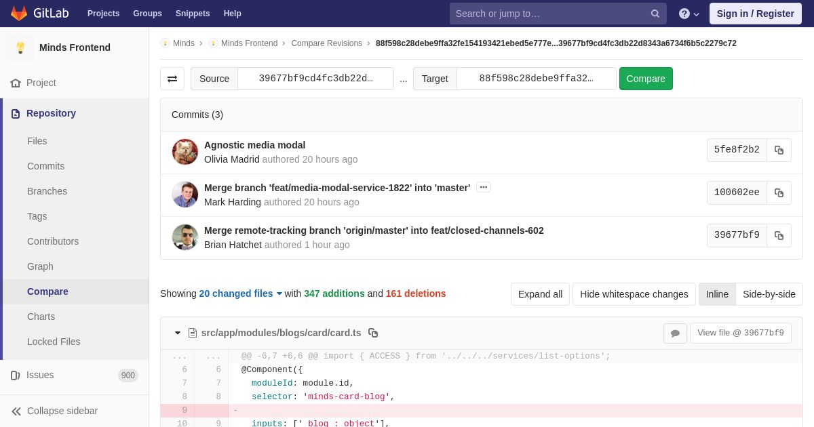Click Mark Harding's avatar
The height and width of the screenshot is (427, 814).
tap(185, 195)
